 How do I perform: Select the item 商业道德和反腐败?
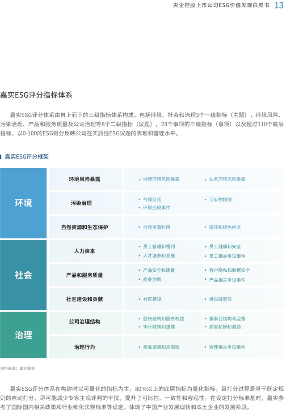point(161,347)
